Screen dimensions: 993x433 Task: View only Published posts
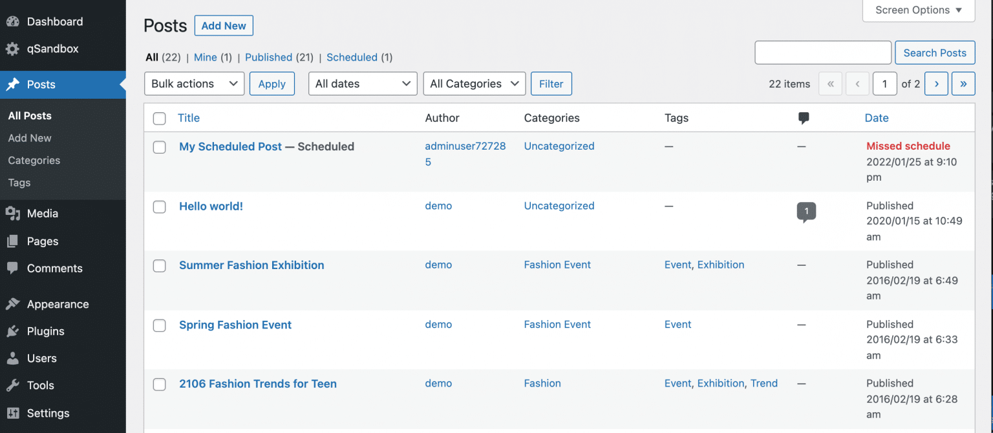(x=269, y=57)
